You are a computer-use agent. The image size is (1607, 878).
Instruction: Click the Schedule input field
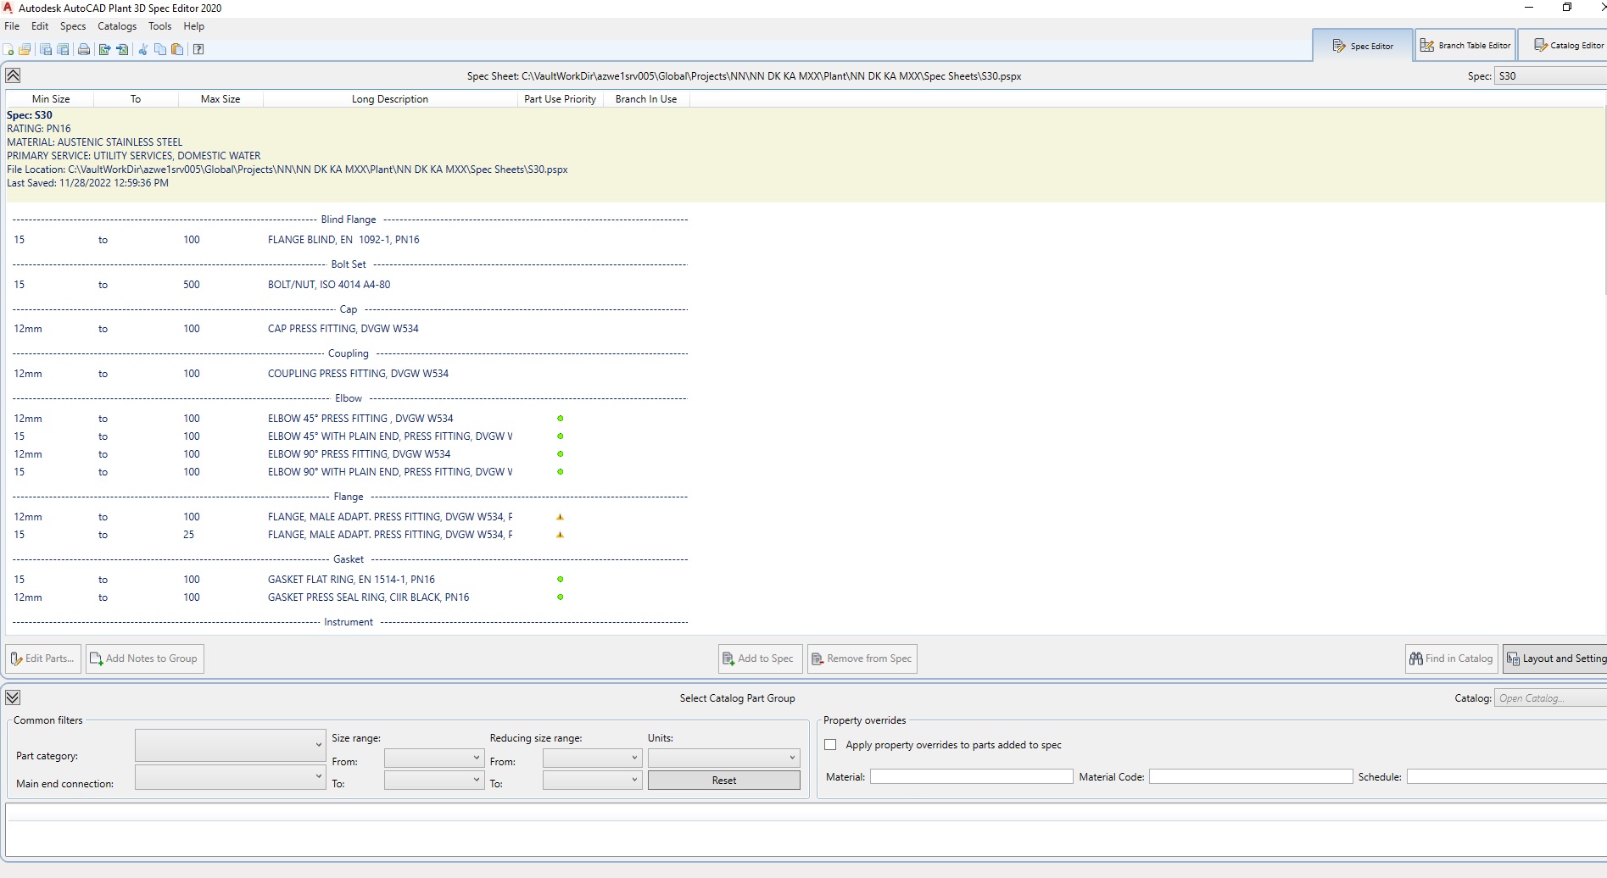(1507, 776)
